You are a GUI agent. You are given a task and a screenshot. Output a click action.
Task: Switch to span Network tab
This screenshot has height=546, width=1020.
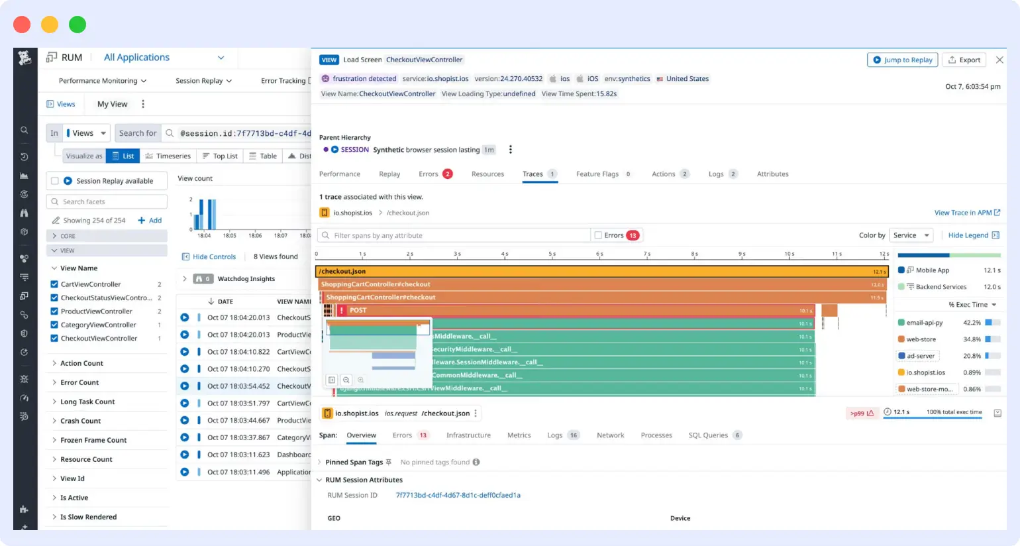pos(610,435)
